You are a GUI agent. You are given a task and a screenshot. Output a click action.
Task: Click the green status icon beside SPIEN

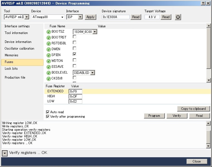[x=49, y=55]
